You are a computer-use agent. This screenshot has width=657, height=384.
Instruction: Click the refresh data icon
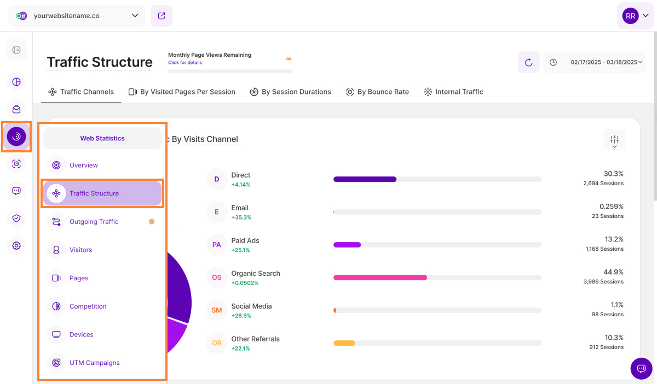(x=528, y=62)
